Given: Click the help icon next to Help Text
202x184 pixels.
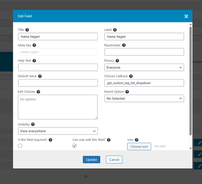Looking at the screenshot, I should [x=34, y=60].
